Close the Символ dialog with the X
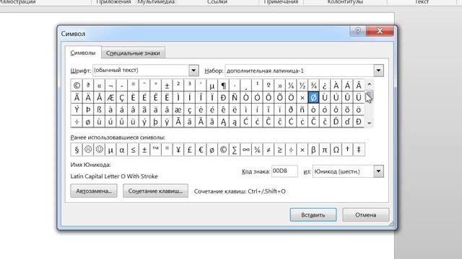The height and width of the screenshot is (259, 462). pos(380,31)
